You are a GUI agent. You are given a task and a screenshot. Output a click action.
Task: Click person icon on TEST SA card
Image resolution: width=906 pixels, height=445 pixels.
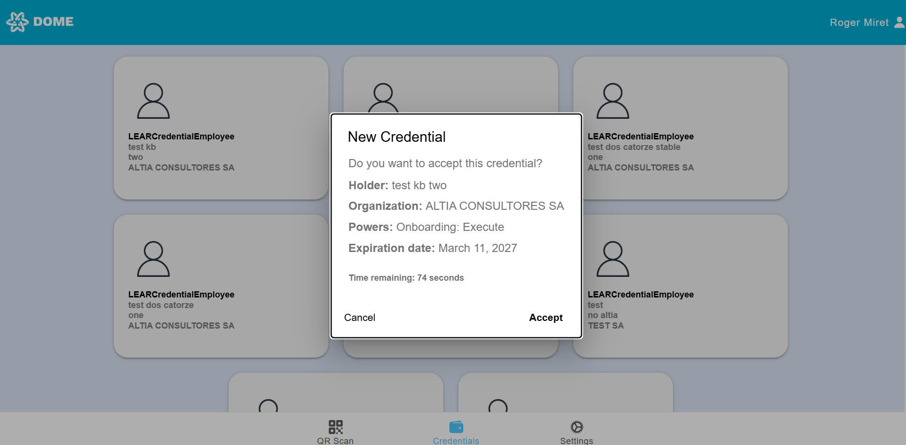click(613, 259)
